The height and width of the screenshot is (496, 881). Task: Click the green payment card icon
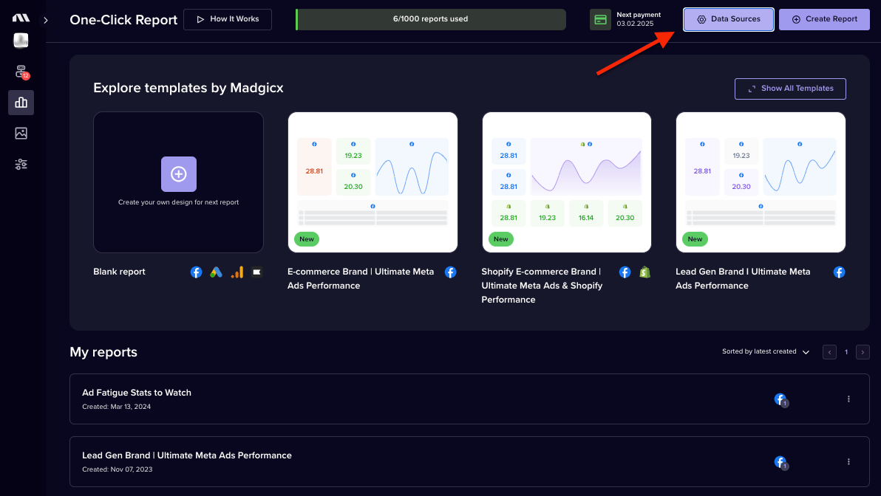coord(600,20)
